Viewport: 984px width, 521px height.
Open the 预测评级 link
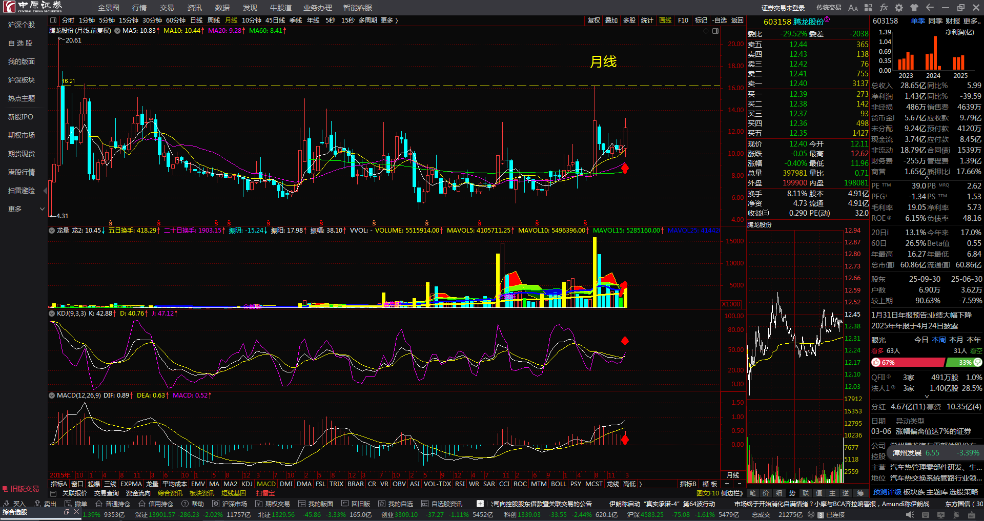(887, 492)
